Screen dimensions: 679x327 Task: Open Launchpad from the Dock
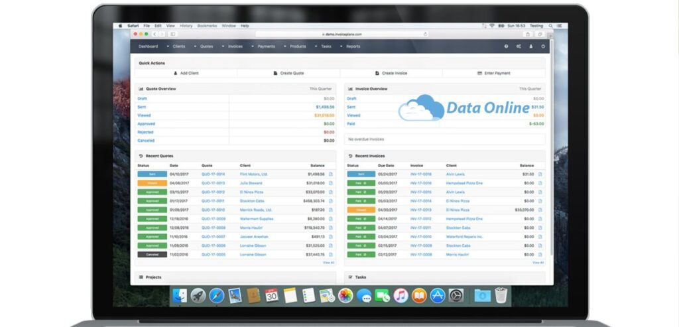198,296
